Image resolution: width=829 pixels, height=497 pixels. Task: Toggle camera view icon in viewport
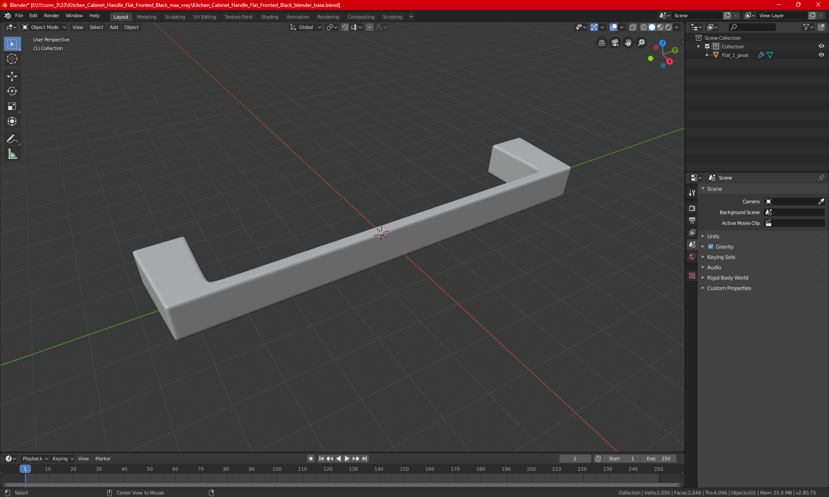pos(615,43)
